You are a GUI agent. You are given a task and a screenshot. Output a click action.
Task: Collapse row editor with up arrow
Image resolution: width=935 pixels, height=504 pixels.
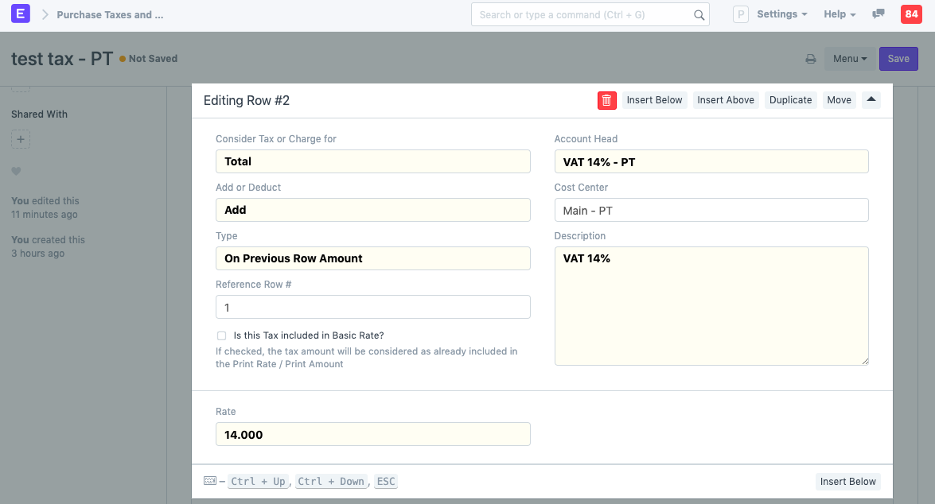(x=871, y=100)
